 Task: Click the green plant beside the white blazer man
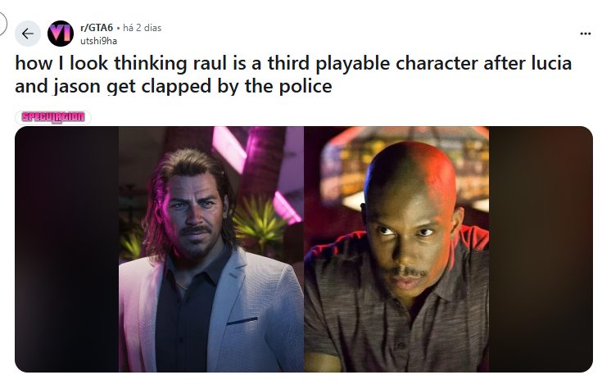point(260,223)
